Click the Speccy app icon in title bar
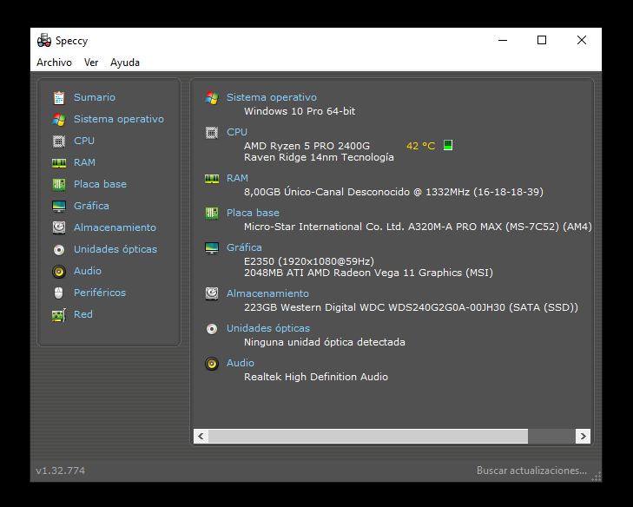The image size is (633, 507). (x=44, y=40)
